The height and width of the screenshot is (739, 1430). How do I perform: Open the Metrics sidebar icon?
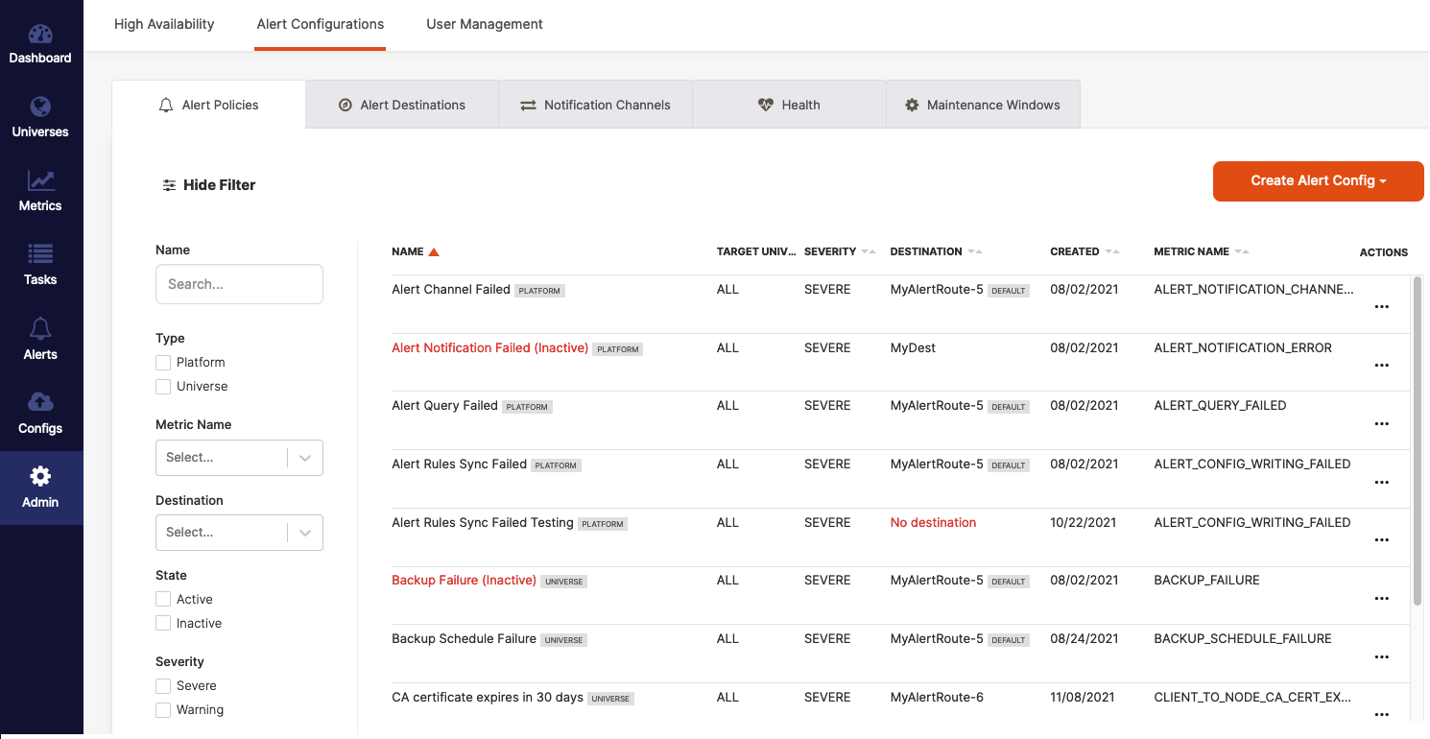(x=40, y=190)
